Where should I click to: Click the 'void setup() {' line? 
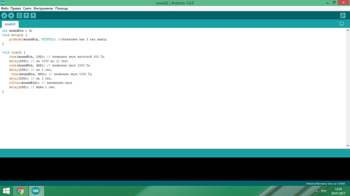pyautogui.click(x=14, y=35)
